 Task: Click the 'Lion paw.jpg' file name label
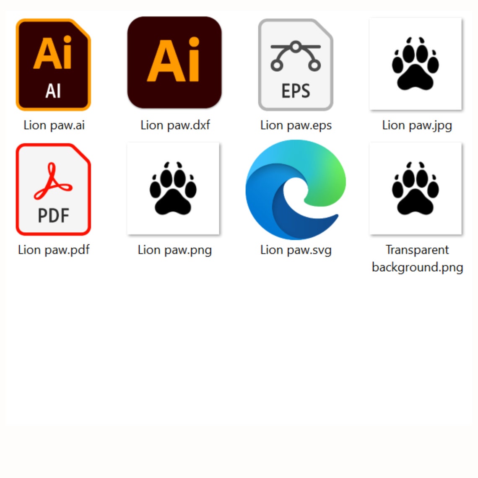(x=417, y=125)
